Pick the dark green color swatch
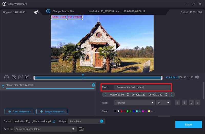 pos(131,111)
